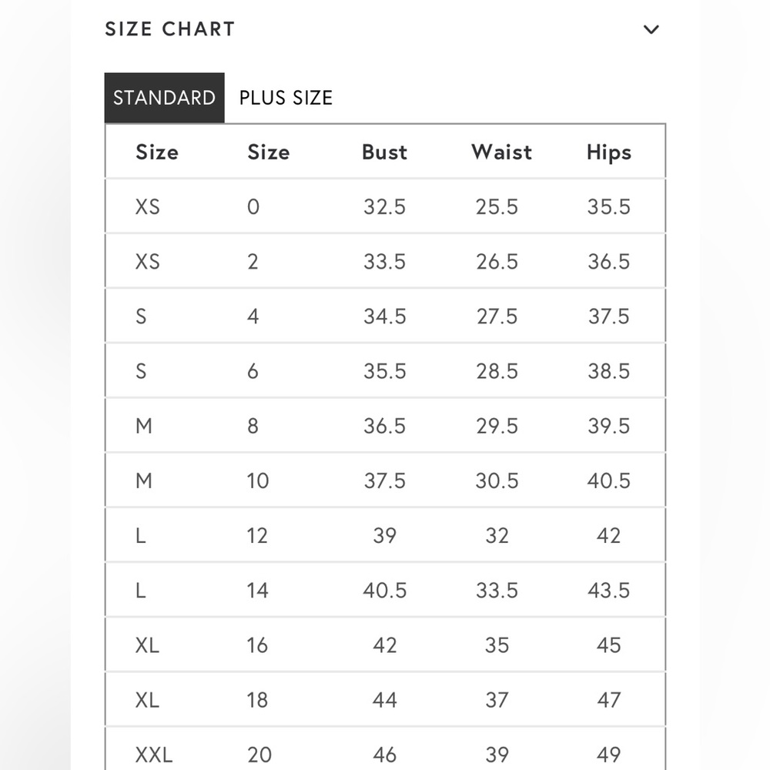Click the S size 4 row

[386, 316]
